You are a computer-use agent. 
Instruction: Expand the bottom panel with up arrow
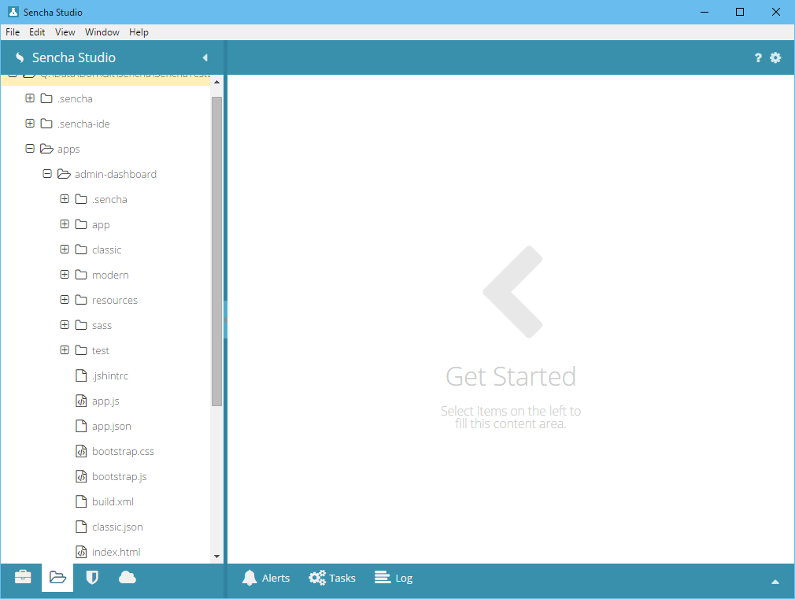(x=775, y=582)
